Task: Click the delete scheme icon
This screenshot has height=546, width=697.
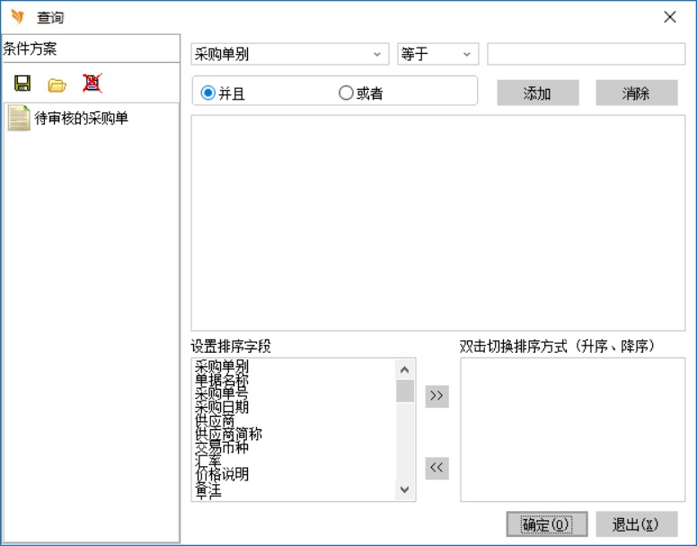Action: click(x=92, y=84)
